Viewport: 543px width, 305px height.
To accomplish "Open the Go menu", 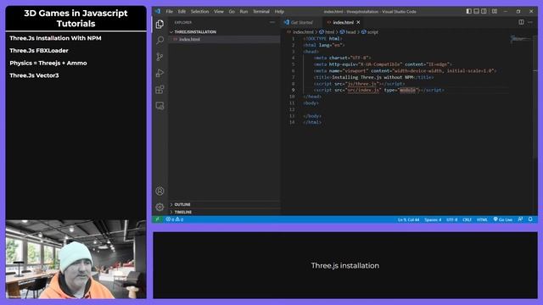I will pos(232,11).
